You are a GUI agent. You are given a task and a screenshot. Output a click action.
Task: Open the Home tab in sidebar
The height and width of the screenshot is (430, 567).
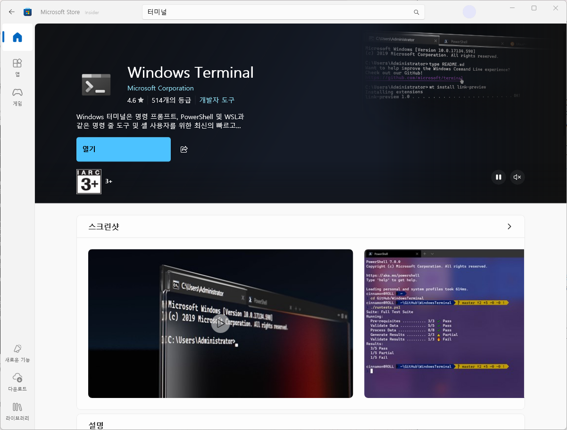[x=17, y=37]
